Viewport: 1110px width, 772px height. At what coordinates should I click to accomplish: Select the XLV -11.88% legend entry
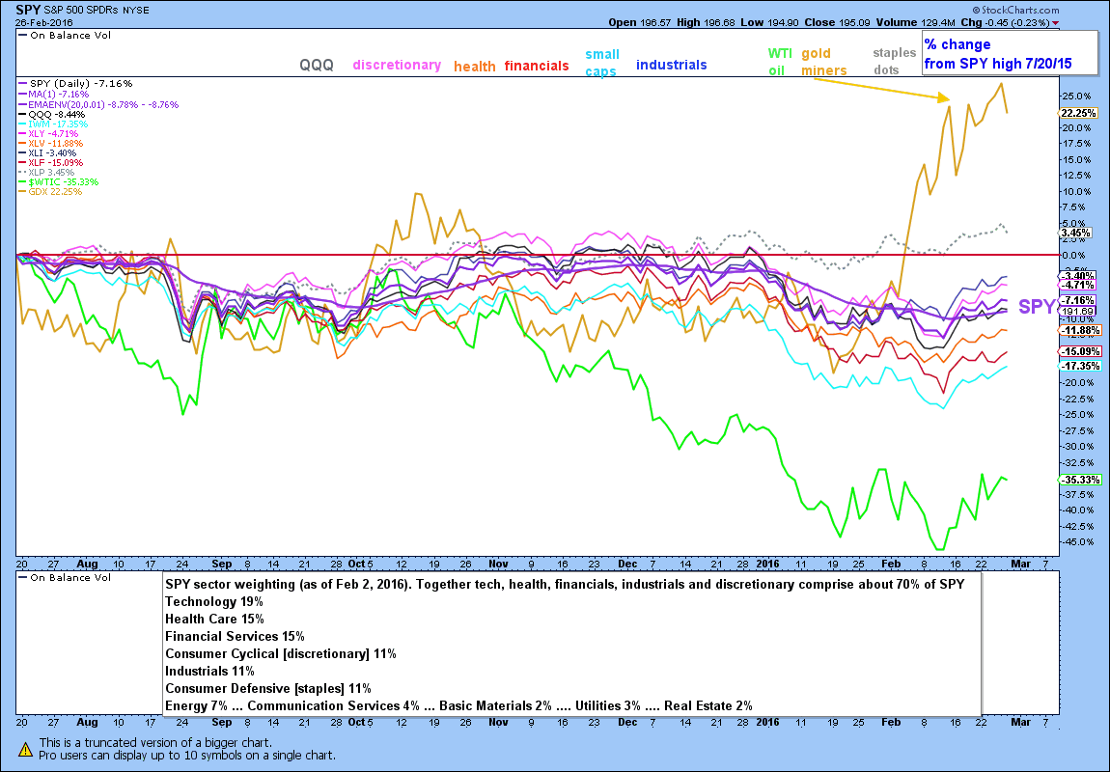[49, 144]
